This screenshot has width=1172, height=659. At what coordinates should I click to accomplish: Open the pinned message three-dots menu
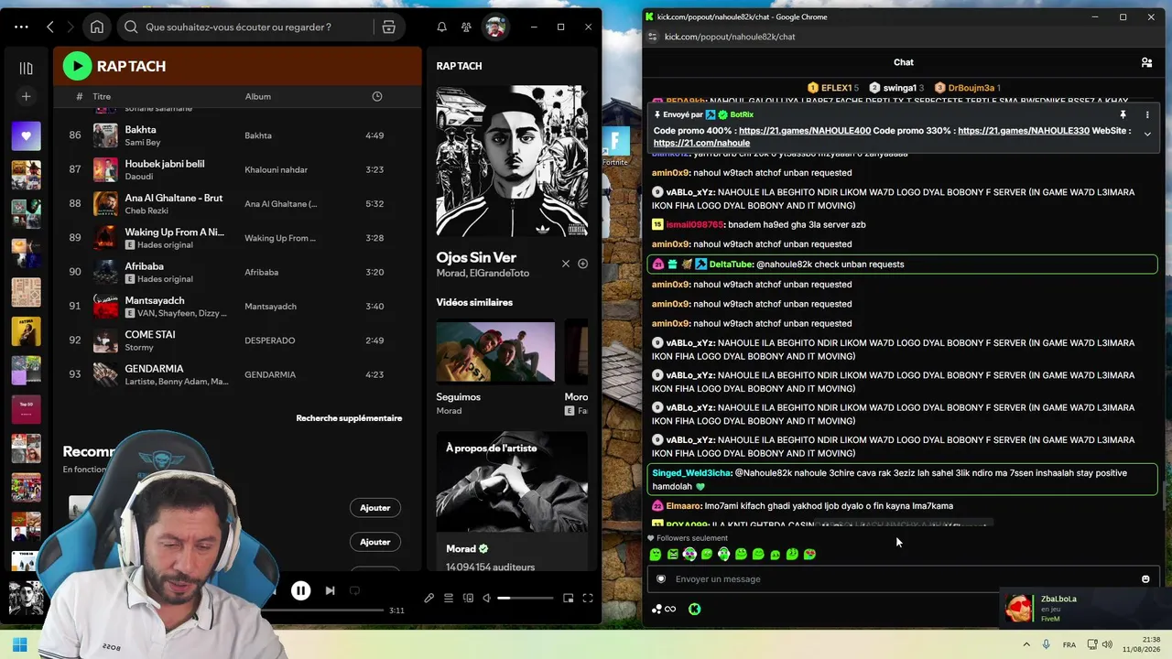pos(1147,114)
